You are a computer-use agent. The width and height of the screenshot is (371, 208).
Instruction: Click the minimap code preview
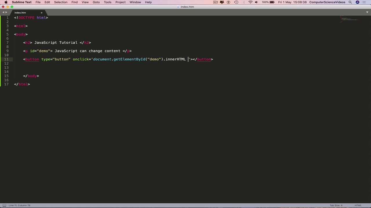[349, 19]
